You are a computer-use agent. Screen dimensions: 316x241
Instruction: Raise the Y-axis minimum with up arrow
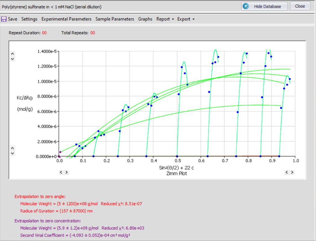click(x=12, y=148)
